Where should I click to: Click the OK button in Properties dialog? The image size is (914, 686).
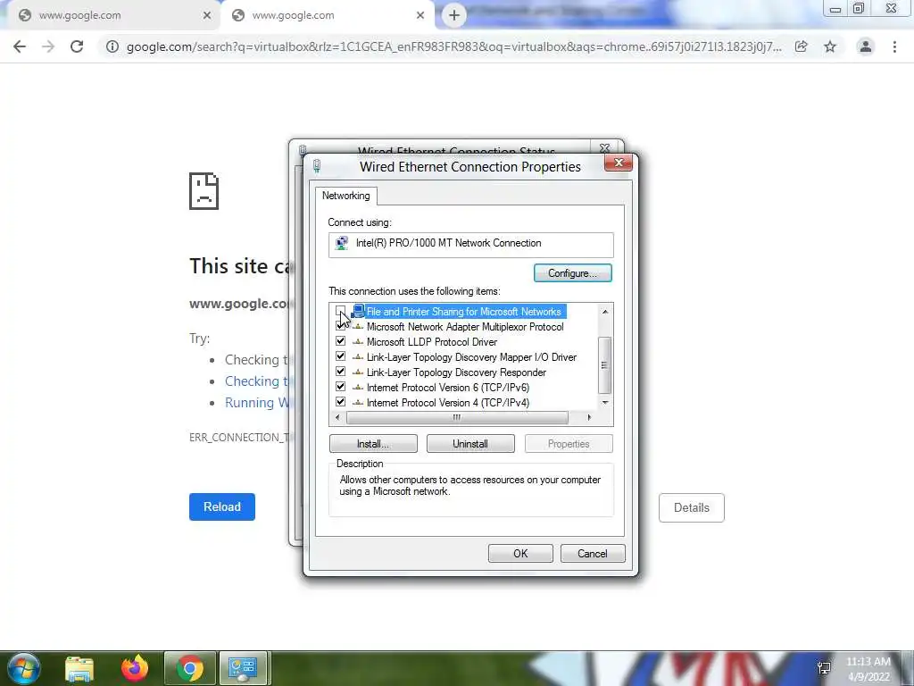coord(520,554)
